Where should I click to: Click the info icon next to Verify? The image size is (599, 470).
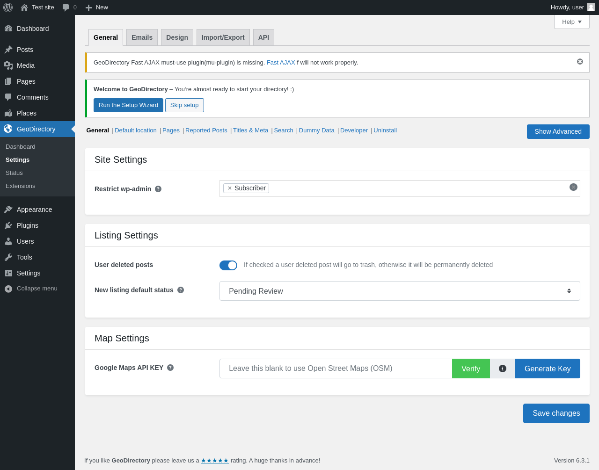503,369
